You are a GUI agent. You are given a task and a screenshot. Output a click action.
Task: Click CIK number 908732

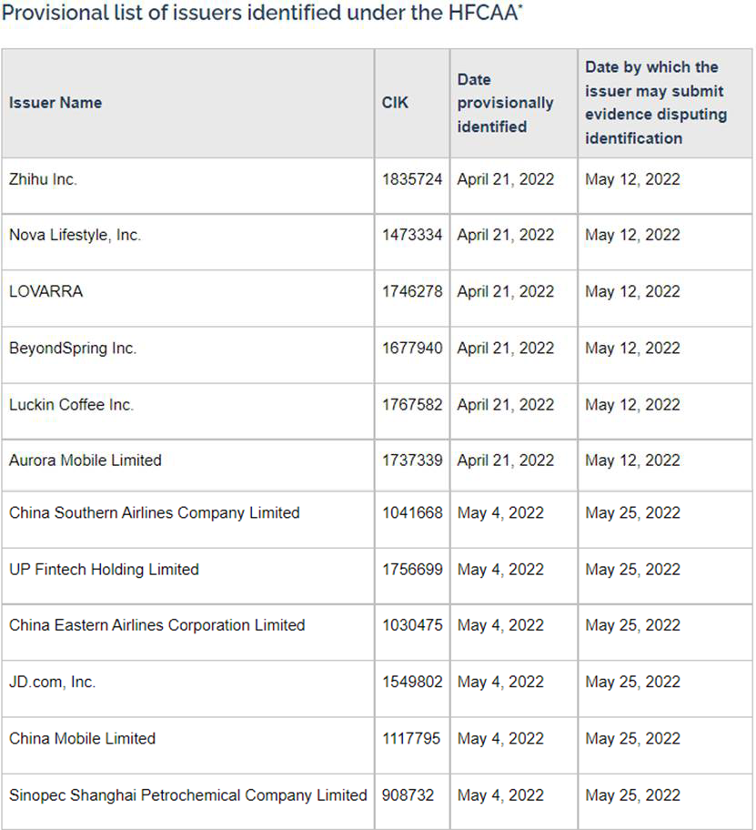point(408,795)
